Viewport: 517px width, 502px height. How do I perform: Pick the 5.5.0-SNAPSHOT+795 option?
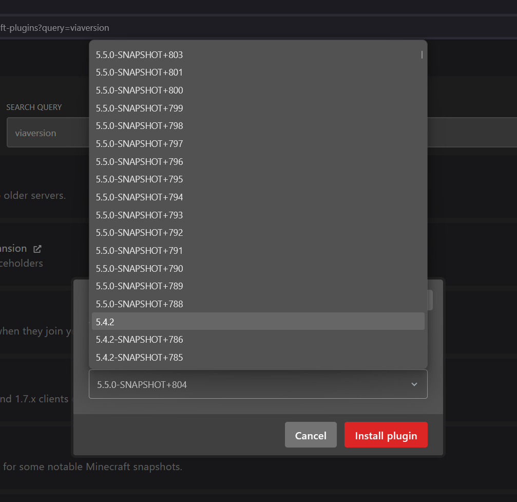258,179
